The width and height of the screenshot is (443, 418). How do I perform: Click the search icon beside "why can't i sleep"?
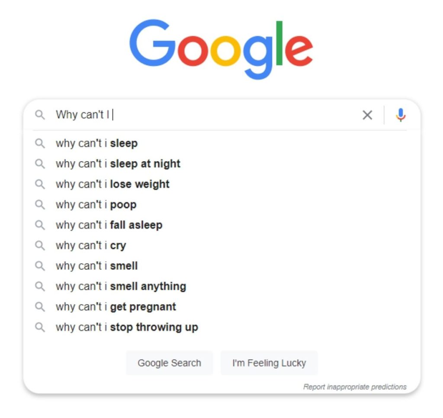40,143
